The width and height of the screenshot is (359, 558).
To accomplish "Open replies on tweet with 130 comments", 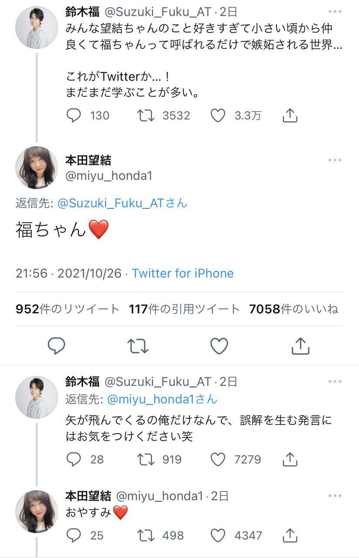I will pyautogui.click(x=74, y=116).
